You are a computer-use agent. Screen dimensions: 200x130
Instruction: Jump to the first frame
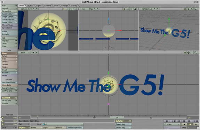click(166, 121)
